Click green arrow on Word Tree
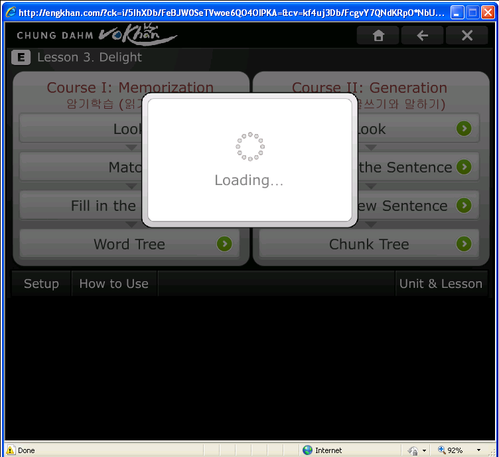Viewport: 499px width, 457px height. (x=224, y=244)
